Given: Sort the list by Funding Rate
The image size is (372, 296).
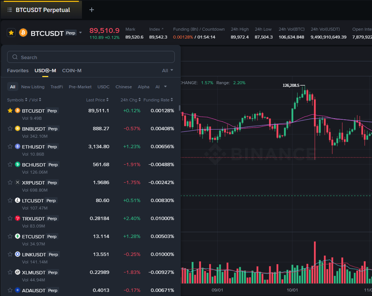Looking at the screenshot, I should [x=158, y=100].
